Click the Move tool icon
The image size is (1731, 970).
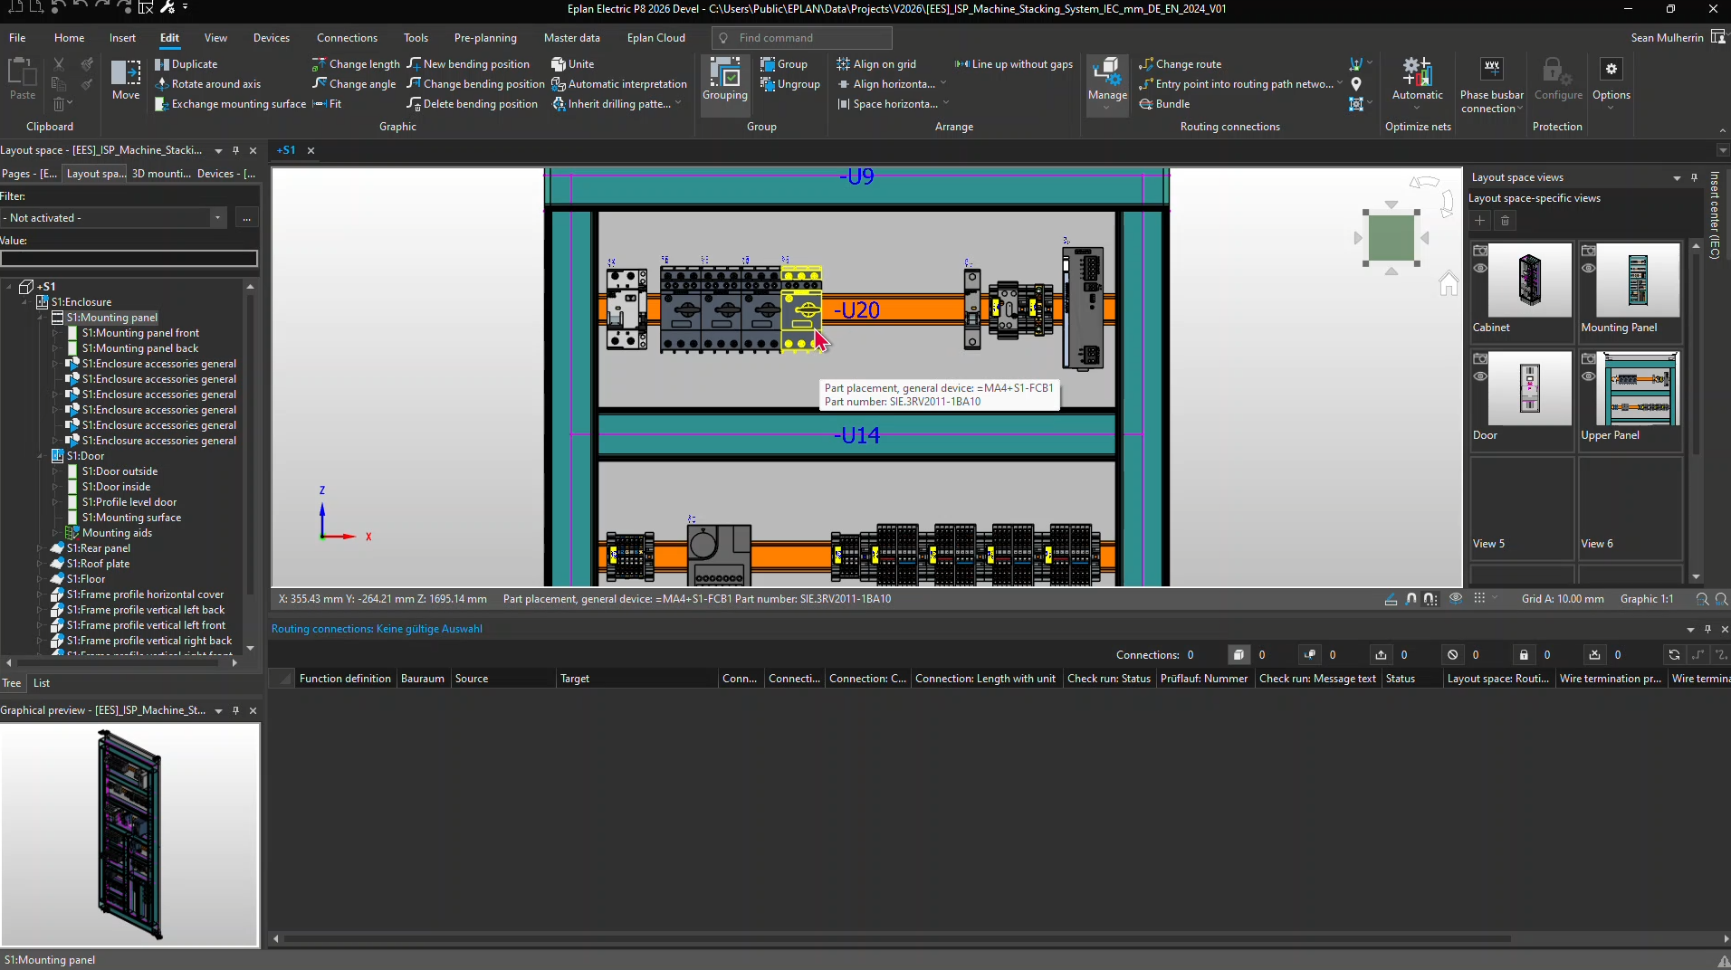pyautogui.click(x=126, y=74)
